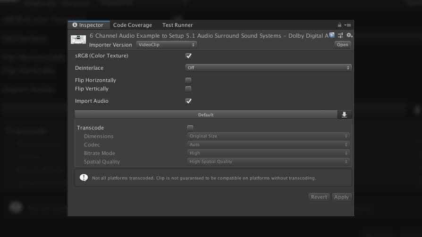Open the Inspector panel options menu

[x=348, y=25]
